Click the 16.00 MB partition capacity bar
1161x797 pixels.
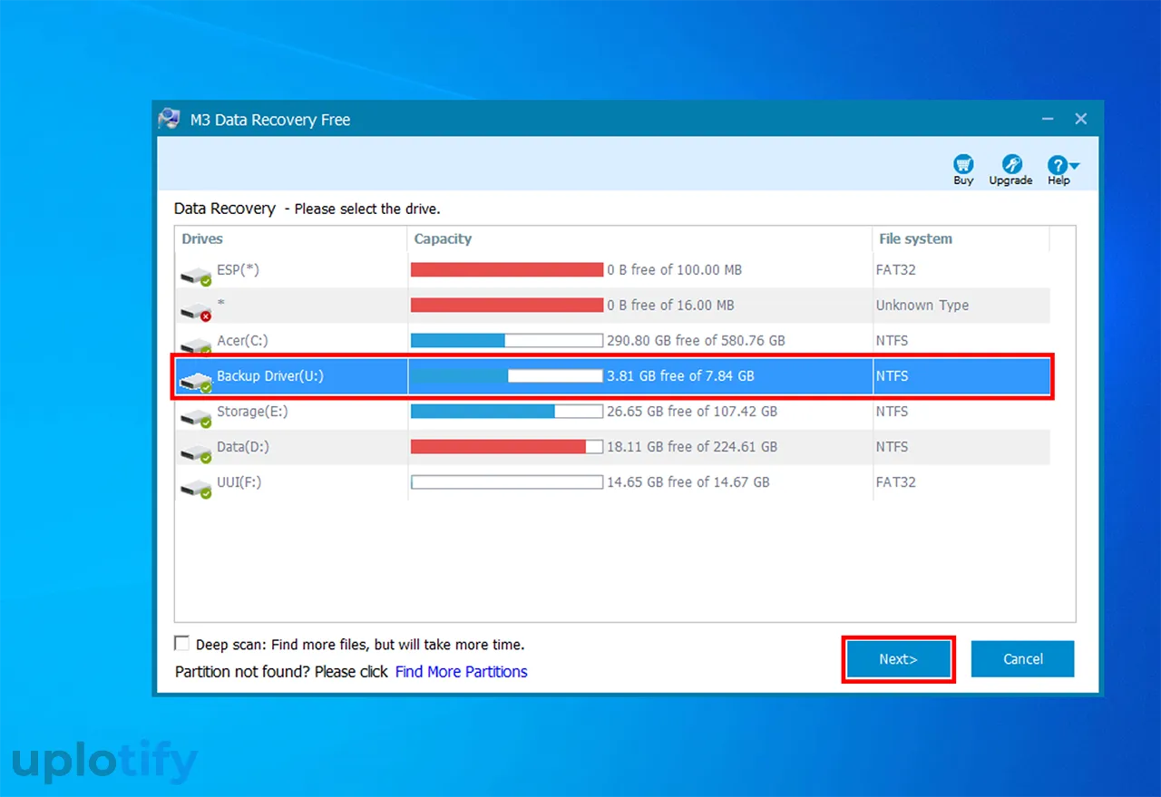click(507, 305)
